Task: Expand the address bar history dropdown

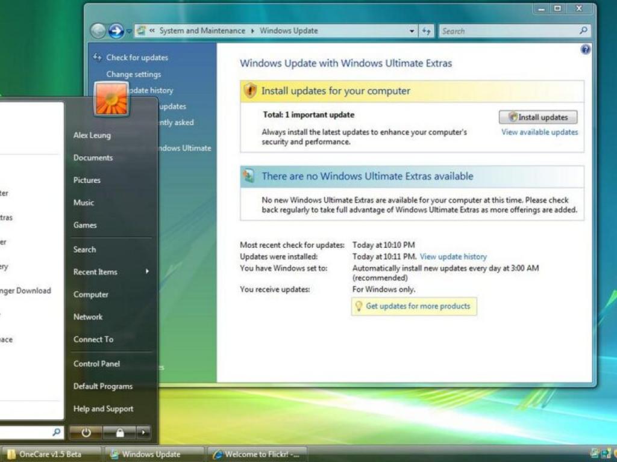Action: (412, 31)
